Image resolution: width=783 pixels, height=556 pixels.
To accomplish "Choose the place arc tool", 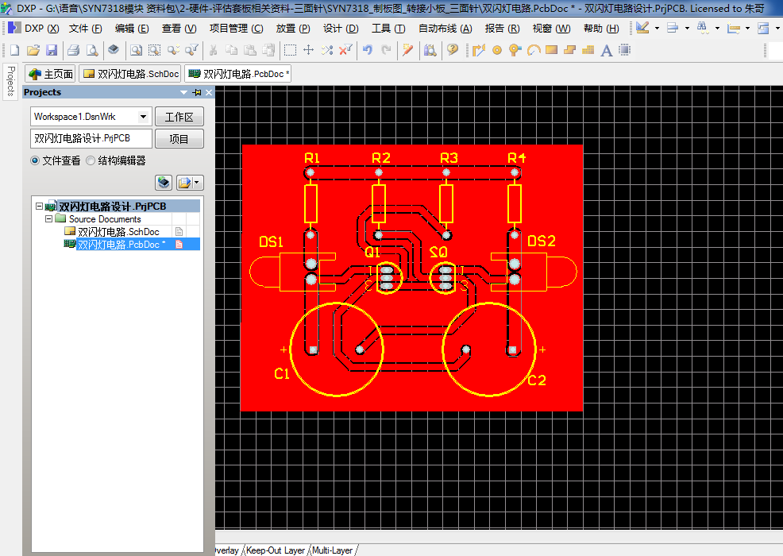I will pos(534,50).
